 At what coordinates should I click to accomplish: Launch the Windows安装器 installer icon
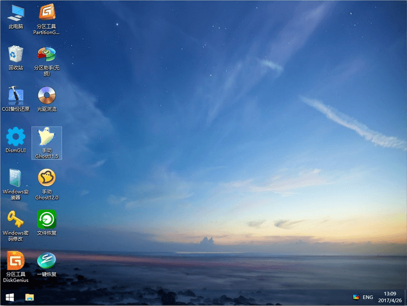(16, 178)
